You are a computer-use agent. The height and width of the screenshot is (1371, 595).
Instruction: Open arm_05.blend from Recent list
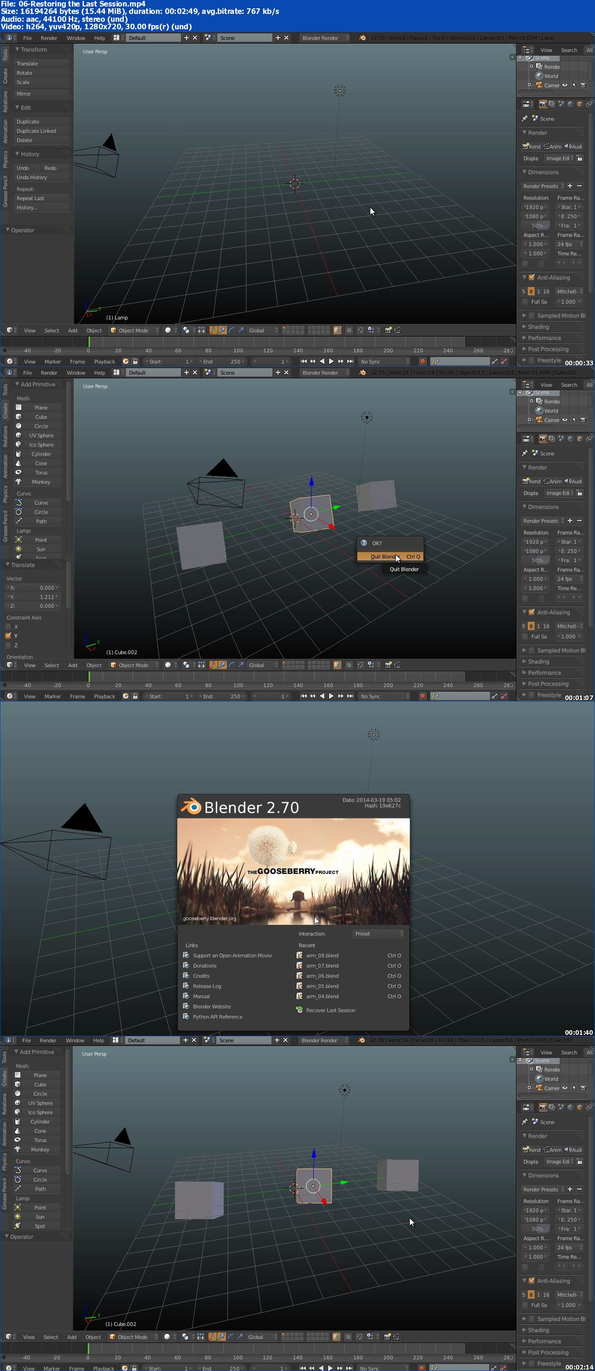click(322, 986)
